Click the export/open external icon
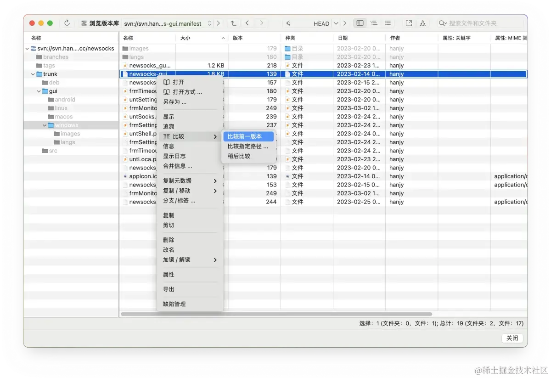The height and width of the screenshot is (378, 551). (409, 23)
